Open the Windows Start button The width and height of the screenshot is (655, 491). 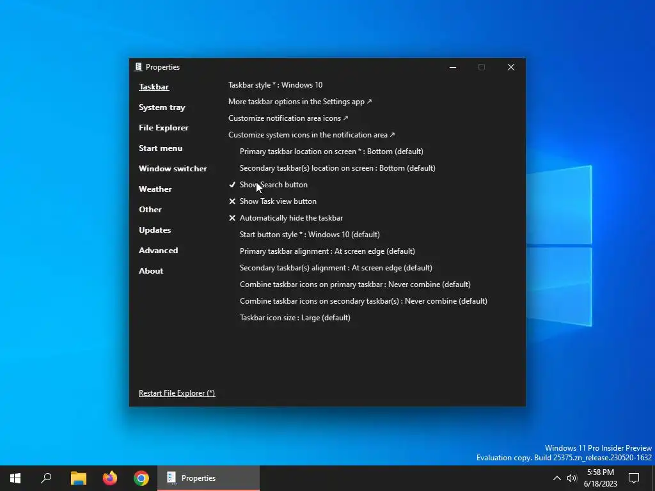click(x=15, y=478)
